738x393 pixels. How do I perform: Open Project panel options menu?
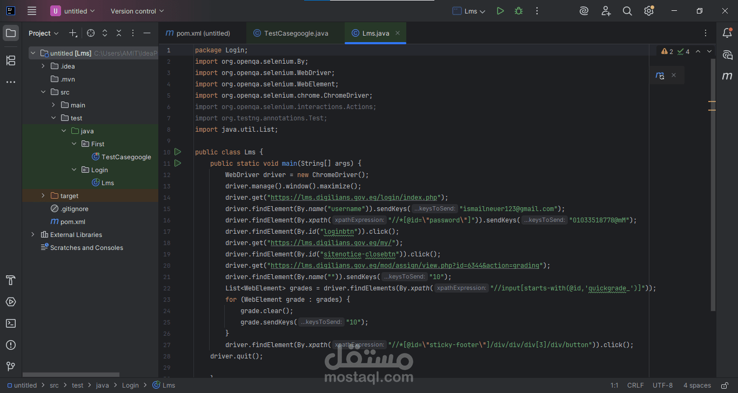133,33
